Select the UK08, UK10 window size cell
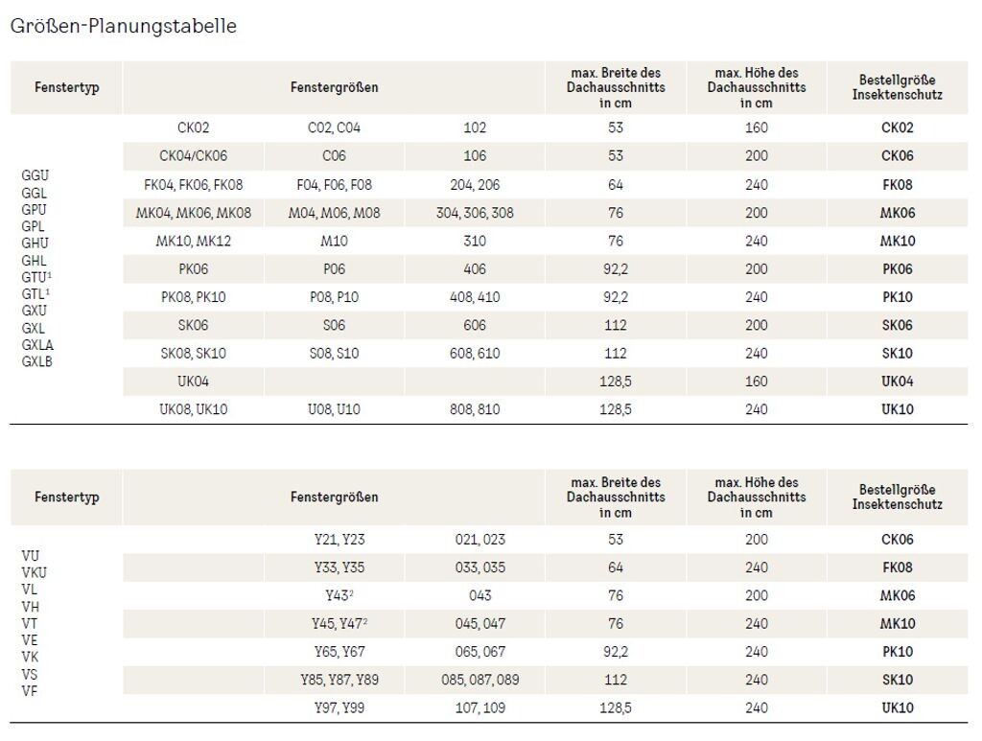 193,409
